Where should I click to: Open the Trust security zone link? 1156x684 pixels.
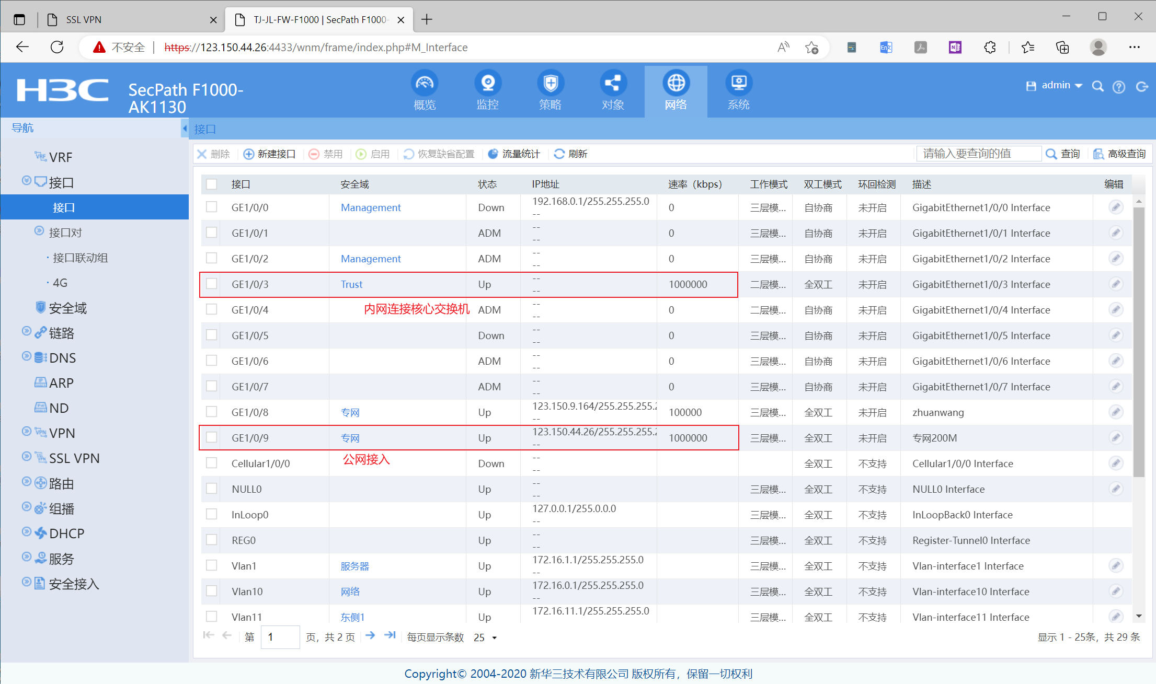(351, 284)
